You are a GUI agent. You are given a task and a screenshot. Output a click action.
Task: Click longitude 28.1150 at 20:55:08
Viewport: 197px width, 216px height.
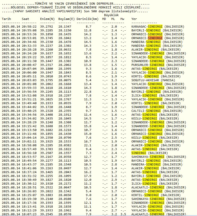65,30
